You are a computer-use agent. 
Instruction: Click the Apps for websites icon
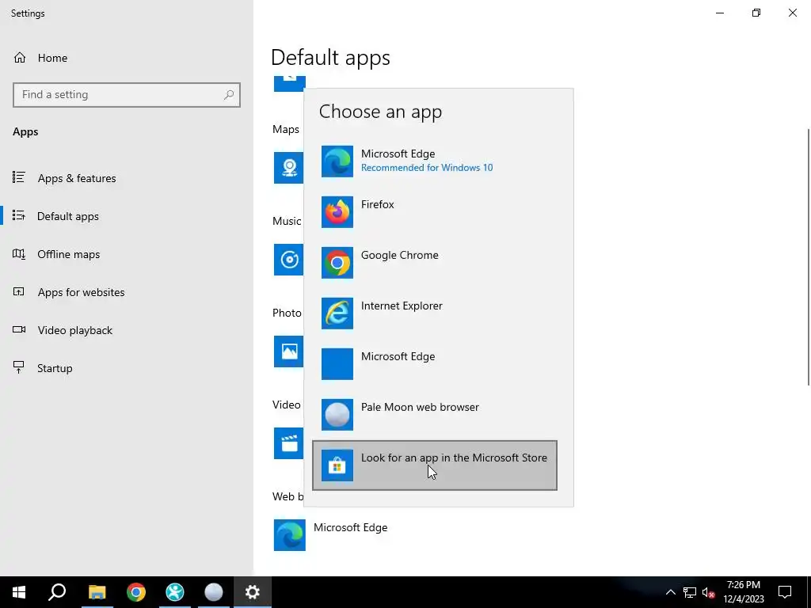[x=19, y=291]
